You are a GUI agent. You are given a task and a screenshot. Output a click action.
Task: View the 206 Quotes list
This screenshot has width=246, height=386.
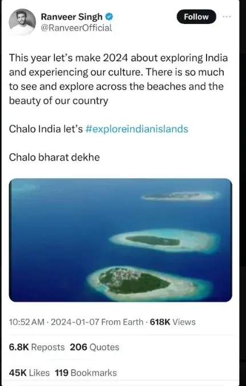click(95, 347)
